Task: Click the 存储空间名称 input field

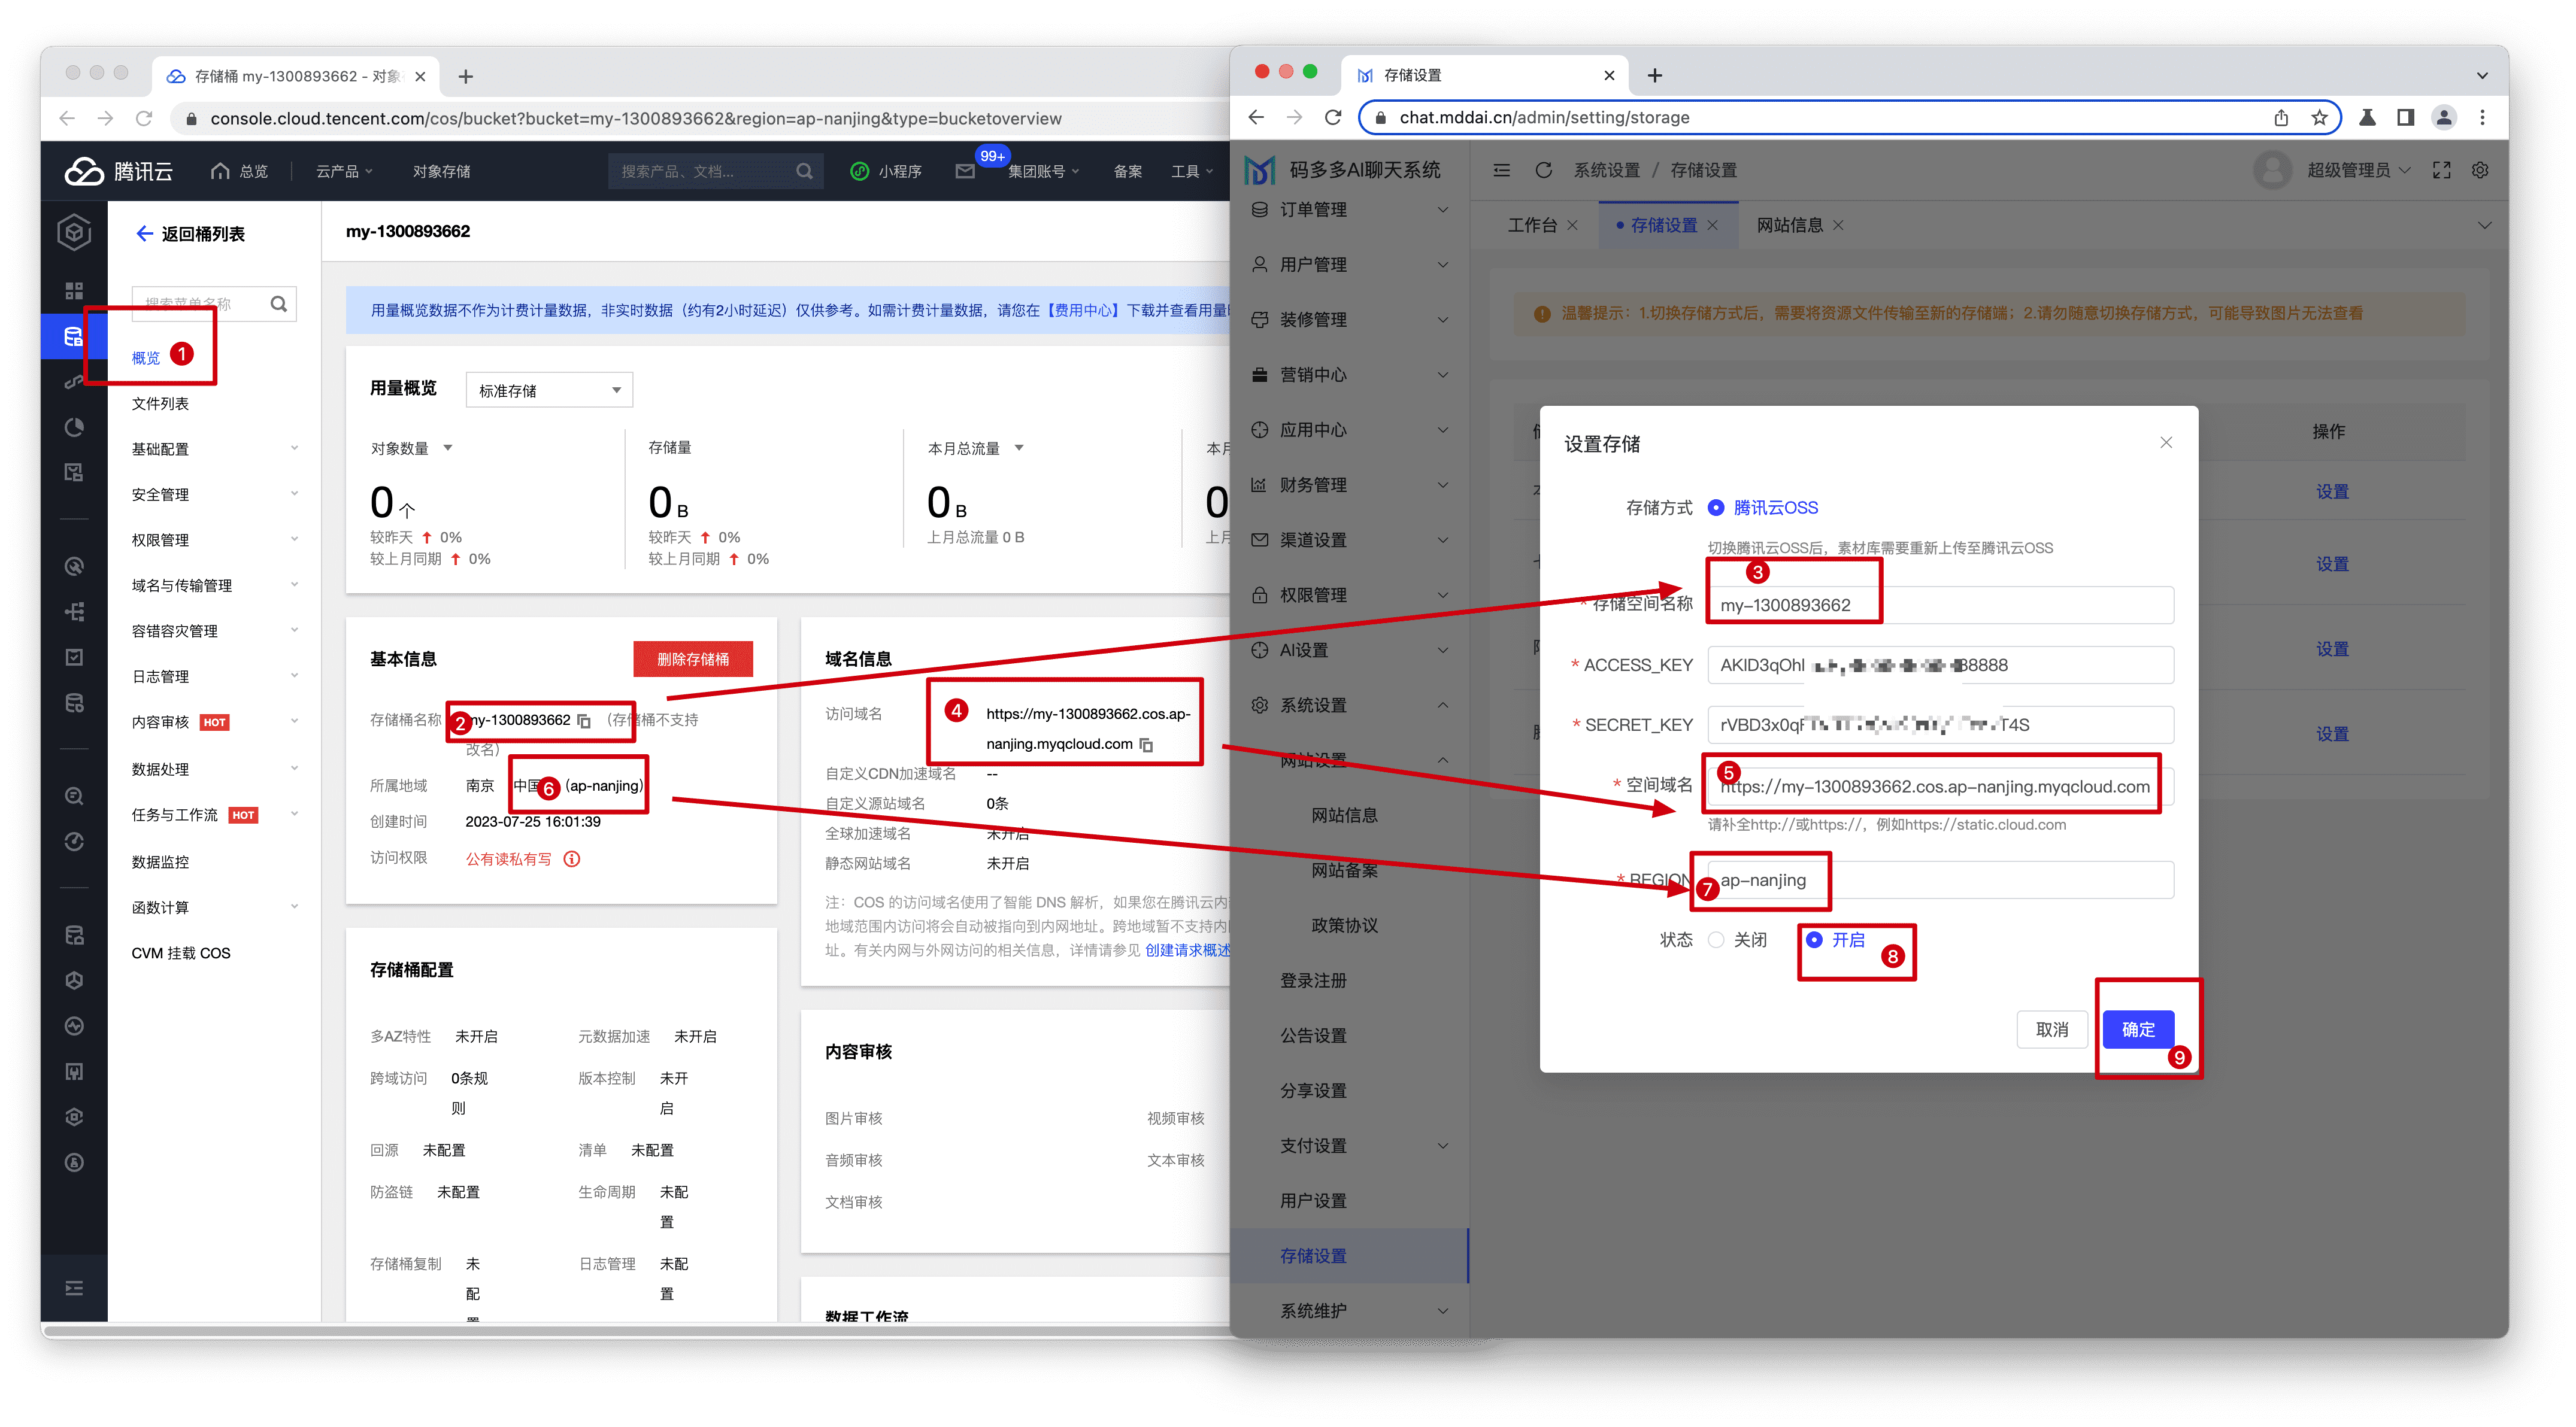Action: (x=1940, y=606)
